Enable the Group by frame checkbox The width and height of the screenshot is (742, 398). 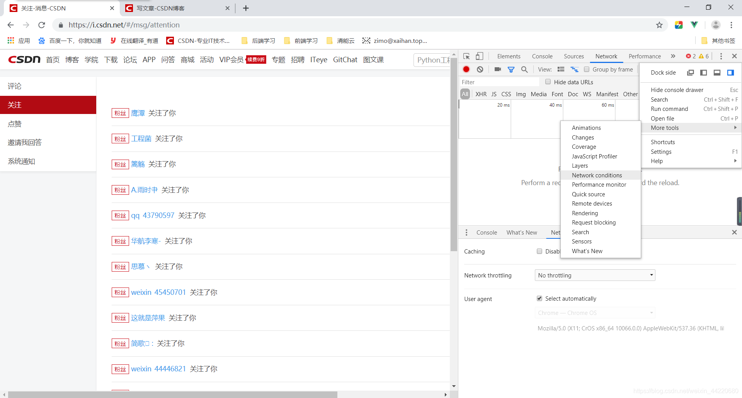pyautogui.click(x=587, y=70)
